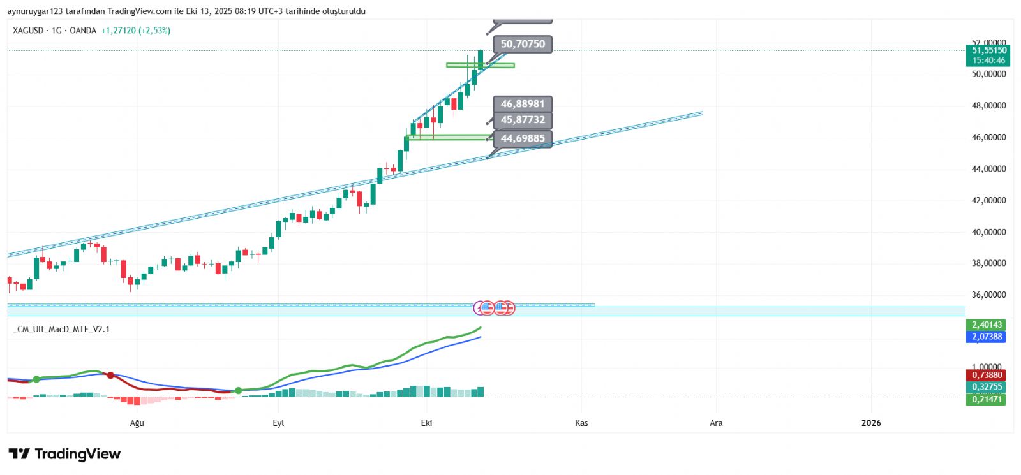The width and height of the screenshot is (1021, 475).
Task: Click the Eki month label on time axis
Action: pyautogui.click(x=426, y=423)
